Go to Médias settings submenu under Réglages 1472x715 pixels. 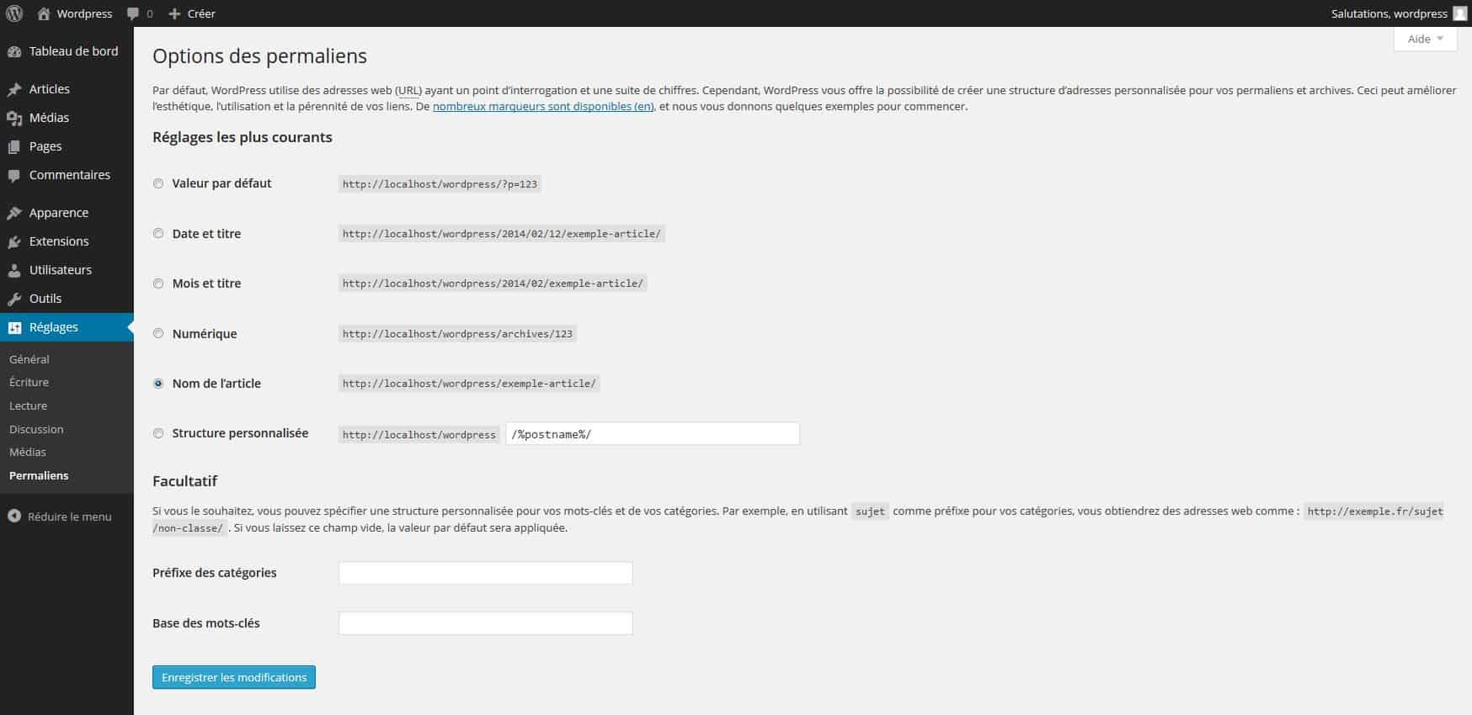pos(28,452)
